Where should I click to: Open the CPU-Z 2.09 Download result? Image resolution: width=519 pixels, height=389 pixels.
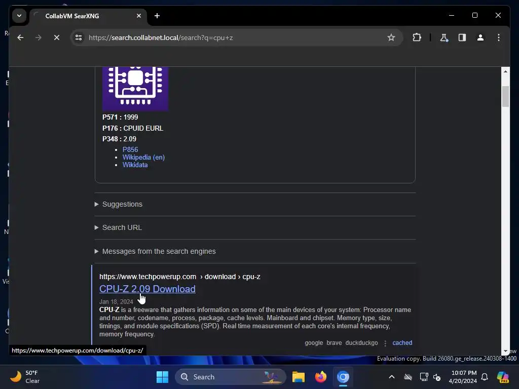coord(147,289)
